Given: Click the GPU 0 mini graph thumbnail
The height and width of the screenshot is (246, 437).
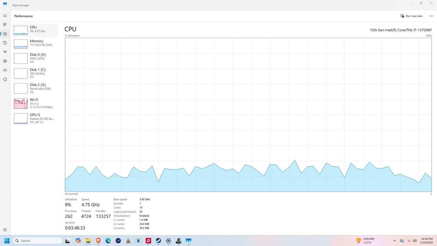Looking at the screenshot, I should pos(21,119).
